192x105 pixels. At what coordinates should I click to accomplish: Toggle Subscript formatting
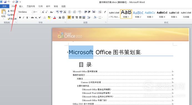click(36, 18)
